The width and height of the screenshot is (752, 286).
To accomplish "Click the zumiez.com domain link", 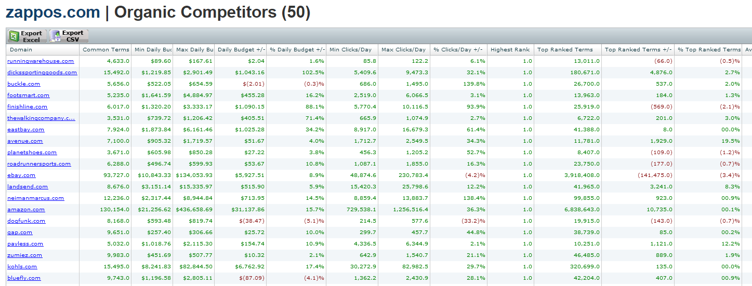I will pos(24,255).
